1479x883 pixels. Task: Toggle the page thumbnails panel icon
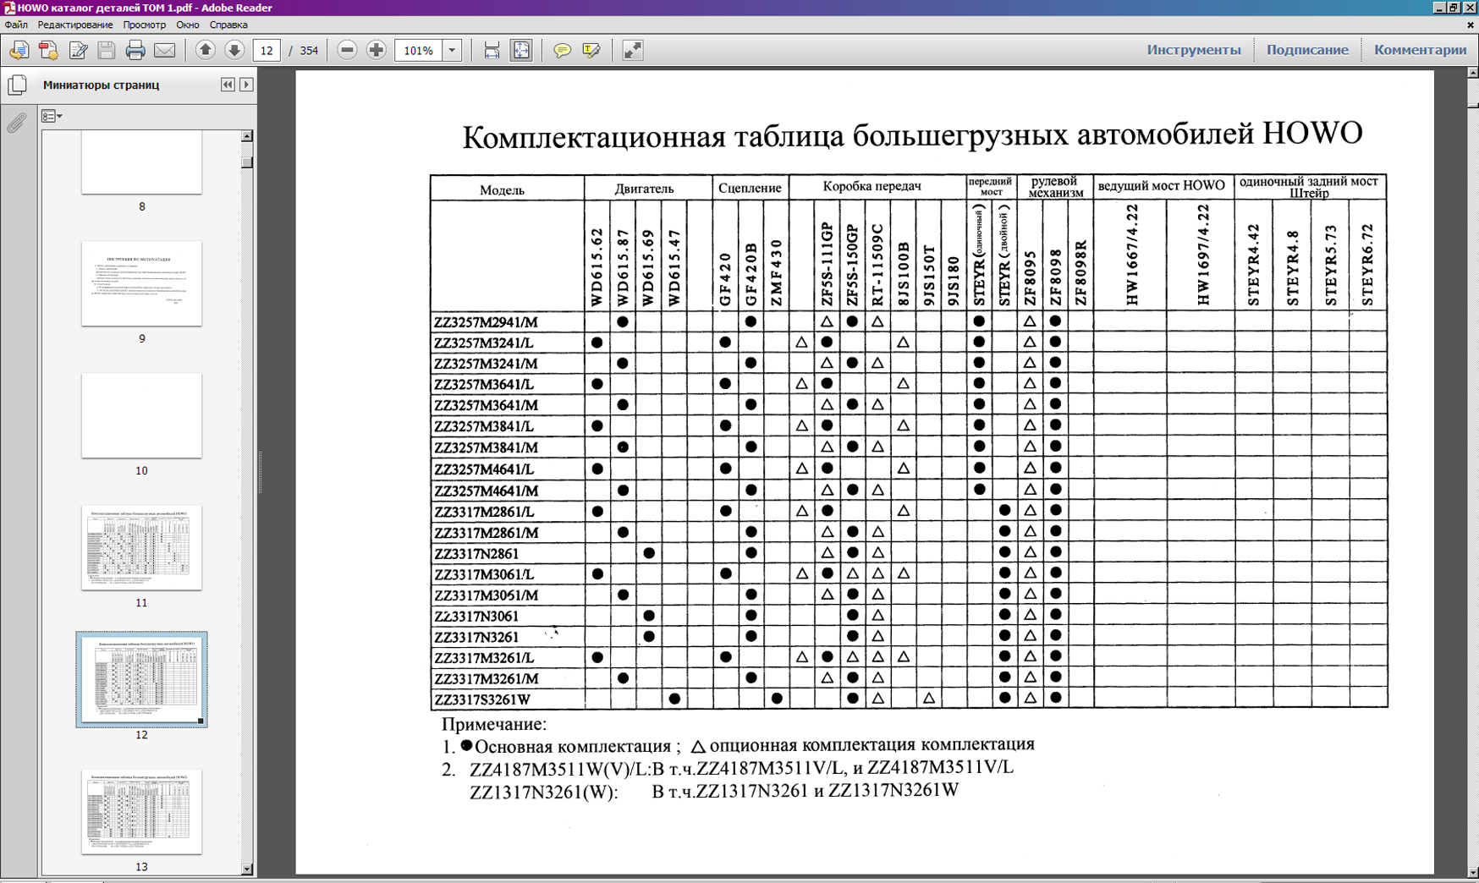click(x=17, y=85)
